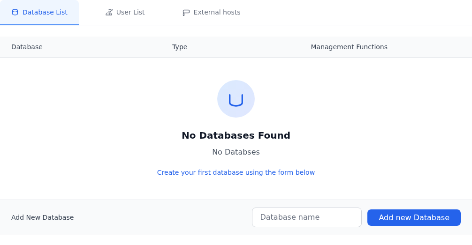This screenshot has width=472, height=245.
Task: Click the user icon beside User List
Action: (109, 12)
